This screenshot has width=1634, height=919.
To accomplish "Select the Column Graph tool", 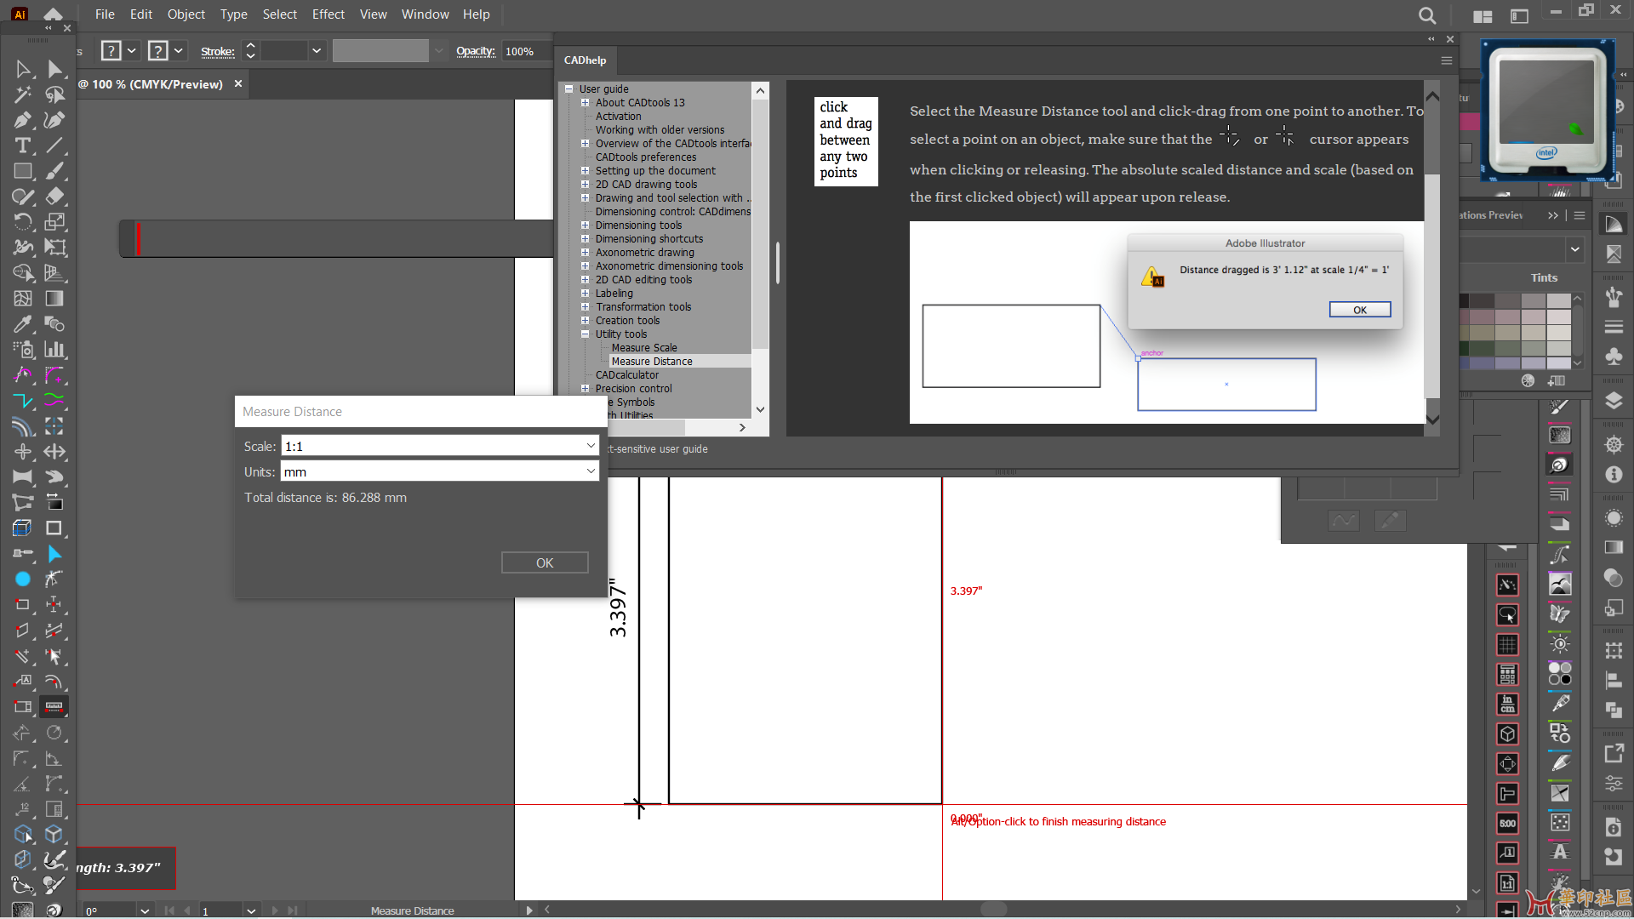I will click(x=54, y=350).
